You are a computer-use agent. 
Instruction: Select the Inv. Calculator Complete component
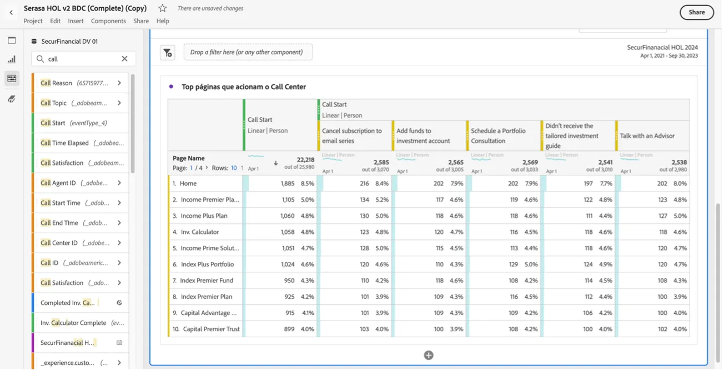point(81,323)
